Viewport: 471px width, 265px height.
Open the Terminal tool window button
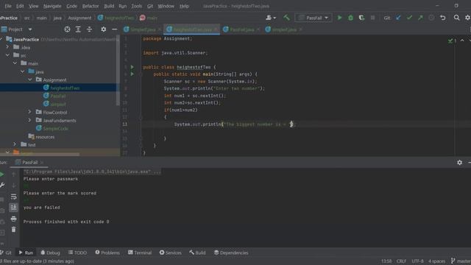click(140, 252)
